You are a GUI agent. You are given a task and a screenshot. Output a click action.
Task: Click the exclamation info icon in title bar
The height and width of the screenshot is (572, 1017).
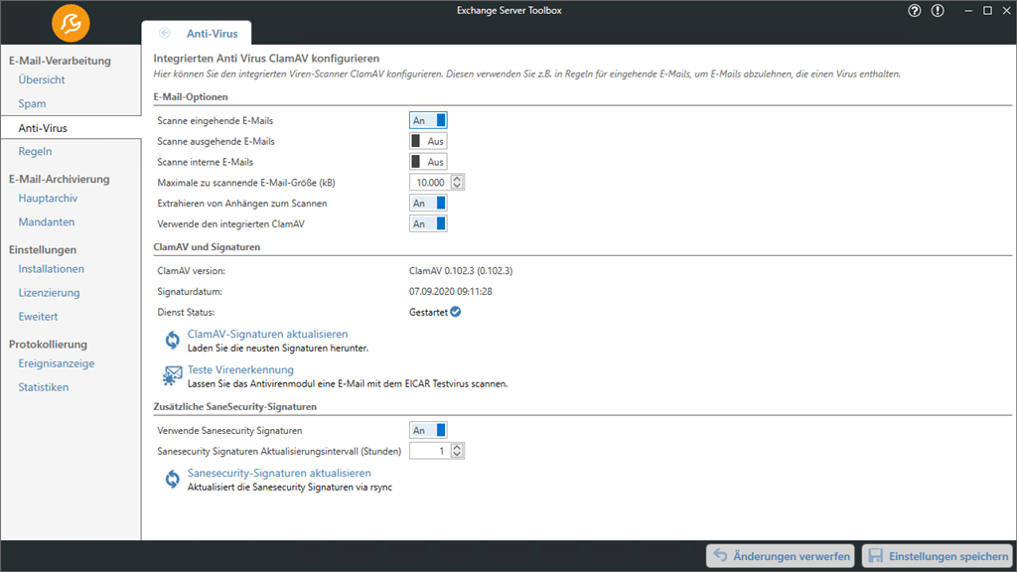(x=938, y=11)
